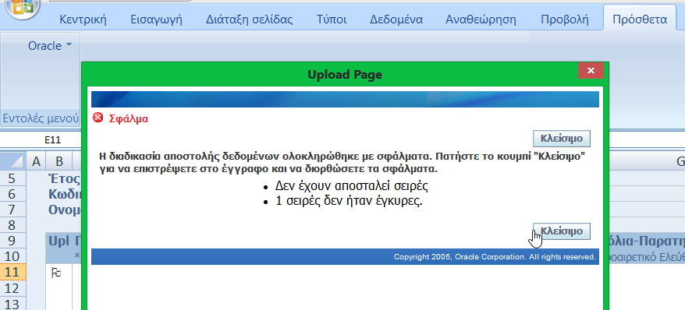Select row 8 header
This screenshot has width=685, height=310.
[x=13, y=225]
